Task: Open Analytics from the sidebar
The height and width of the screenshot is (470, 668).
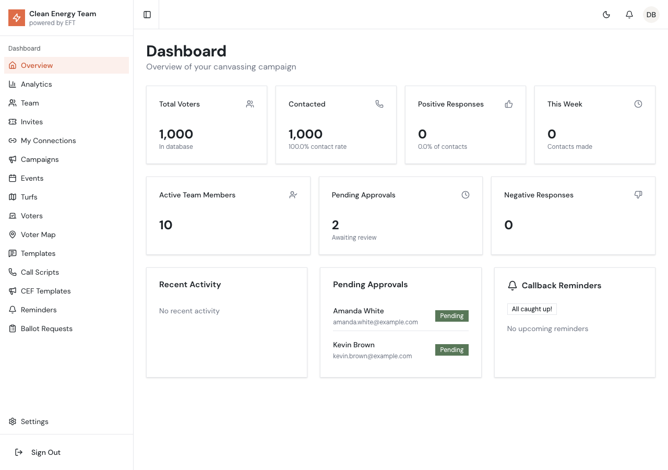Action: point(37,84)
